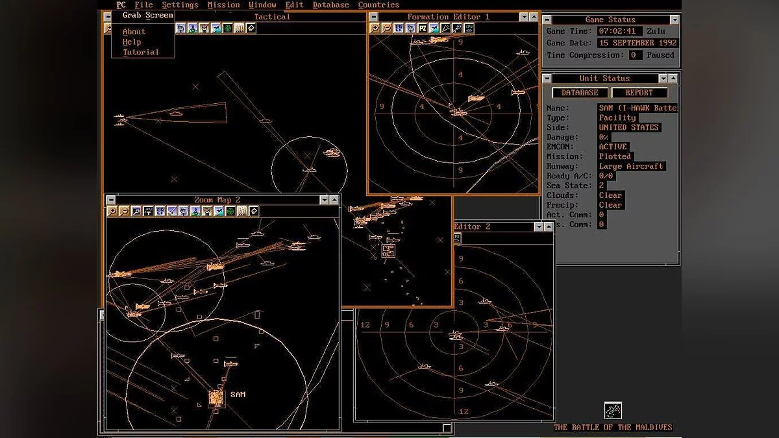Click the Game Date 15 SEPTEMBER 1992
Viewport: 779px width, 438px height.
pyautogui.click(x=637, y=43)
